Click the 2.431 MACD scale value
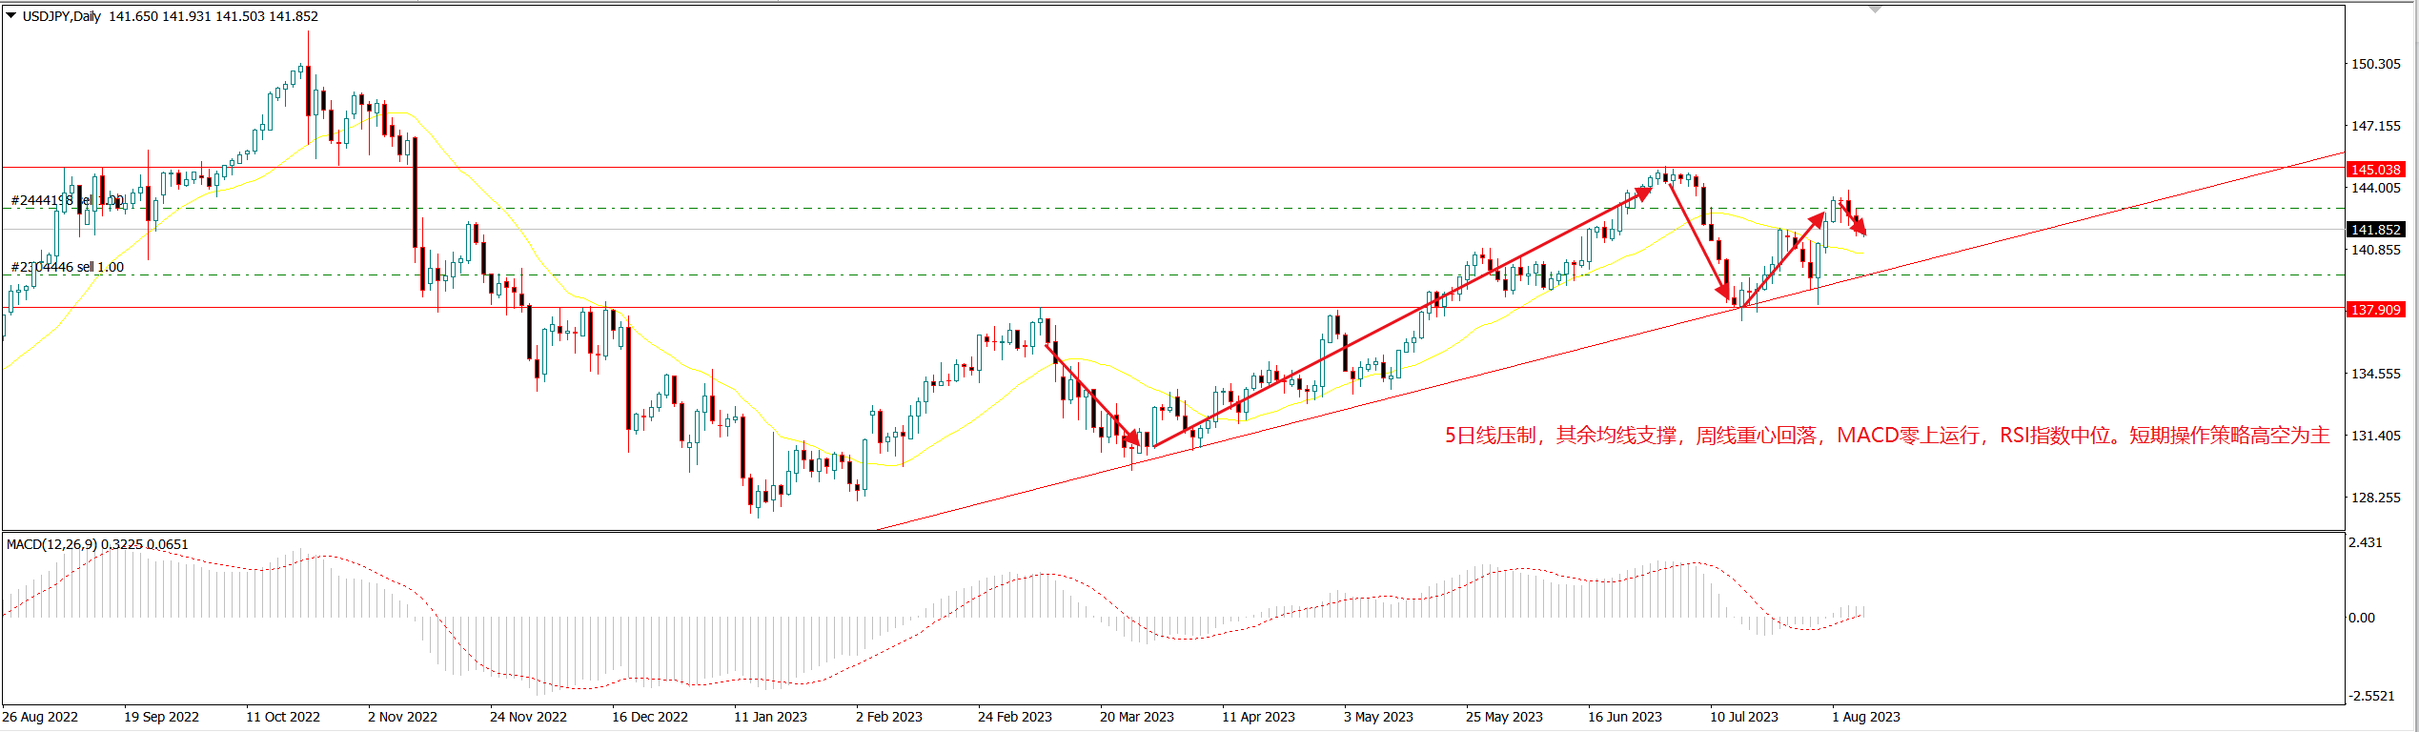 tap(2365, 542)
